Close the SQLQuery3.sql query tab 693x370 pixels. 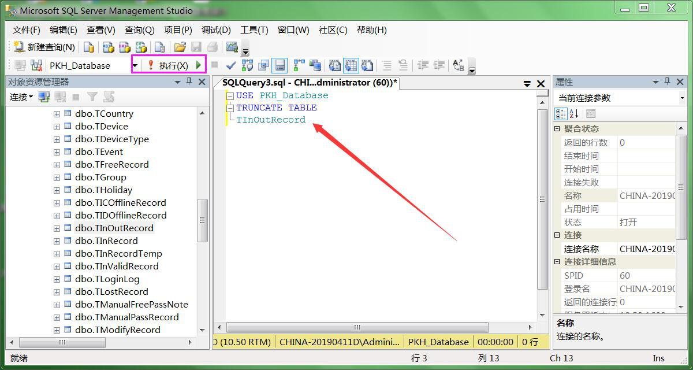[x=541, y=84]
